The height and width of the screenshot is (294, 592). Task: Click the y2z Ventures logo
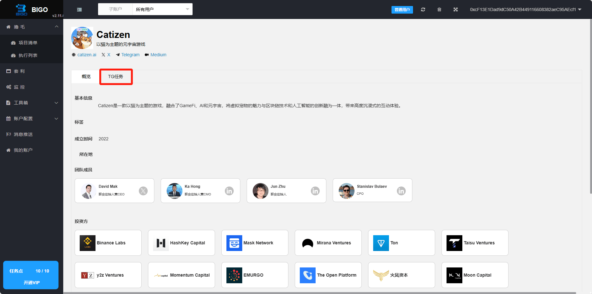pos(88,275)
